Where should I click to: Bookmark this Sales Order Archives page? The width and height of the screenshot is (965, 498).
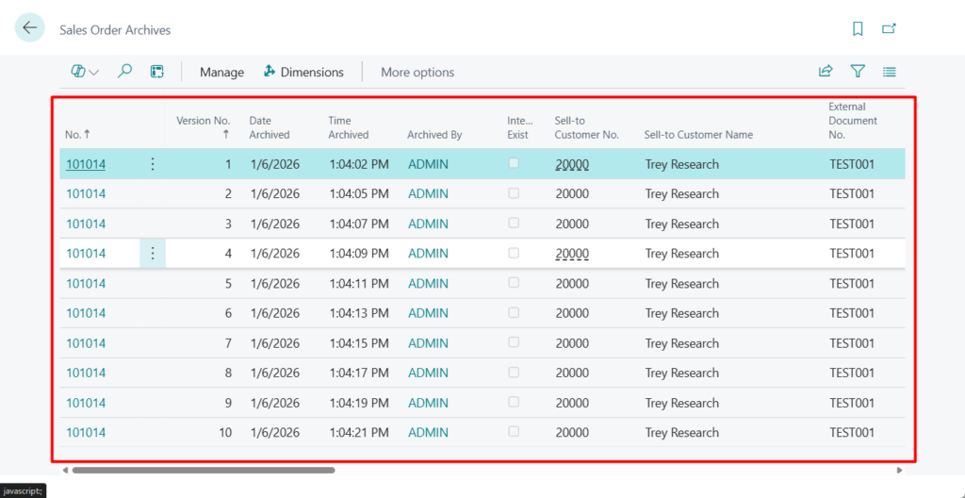click(858, 29)
